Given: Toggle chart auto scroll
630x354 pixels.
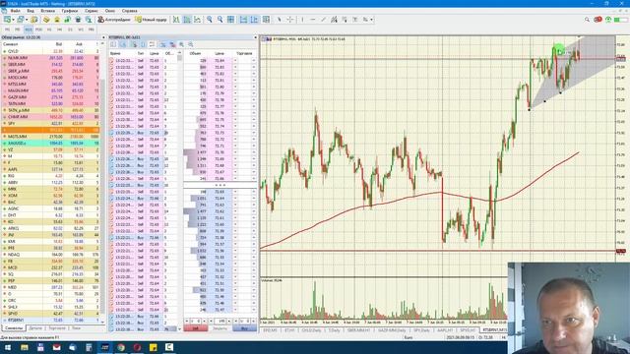Looking at the screenshot, I should 243,20.
